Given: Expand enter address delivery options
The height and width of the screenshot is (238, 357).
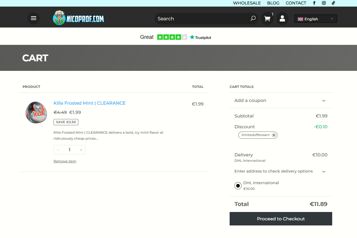Looking at the screenshot, I should point(280,171).
